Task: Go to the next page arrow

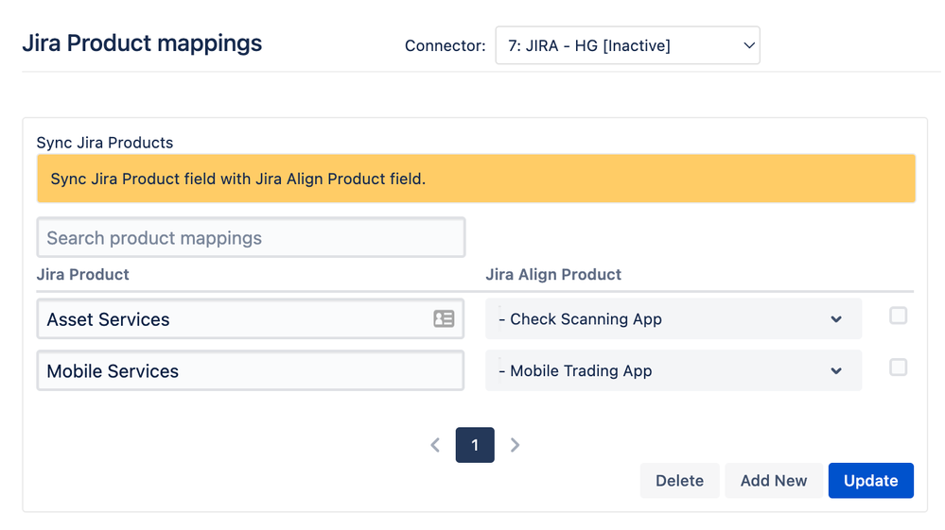Action: coord(515,445)
